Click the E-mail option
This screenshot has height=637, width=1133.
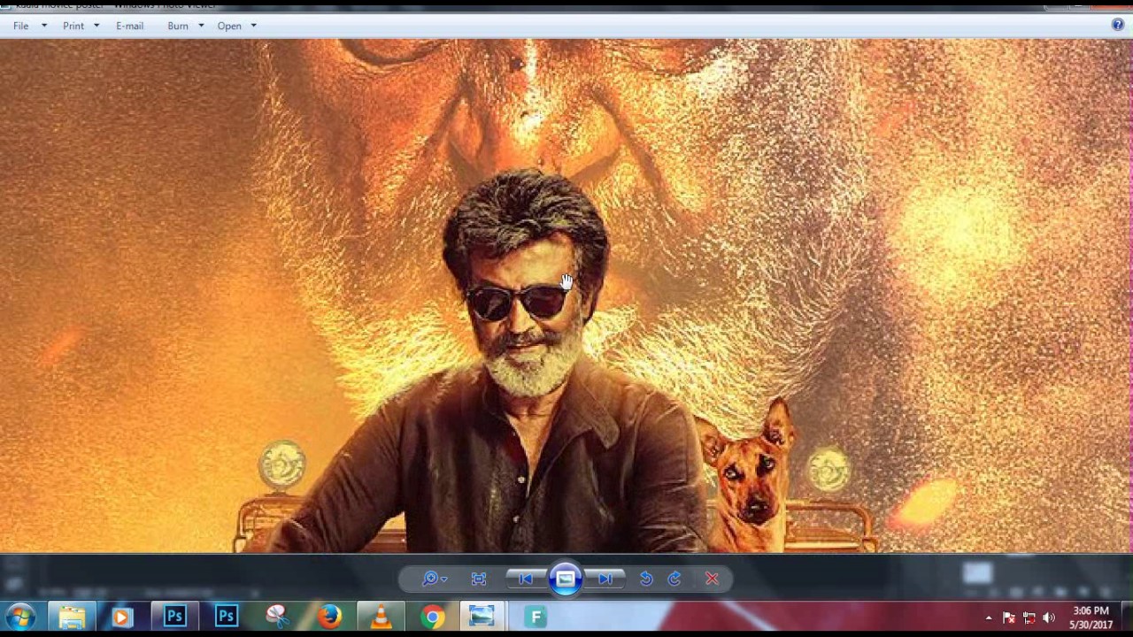tap(129, 26)
